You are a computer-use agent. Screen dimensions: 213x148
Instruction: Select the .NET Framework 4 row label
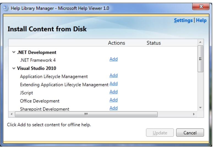pyautogui.click(x=38, y=60)
